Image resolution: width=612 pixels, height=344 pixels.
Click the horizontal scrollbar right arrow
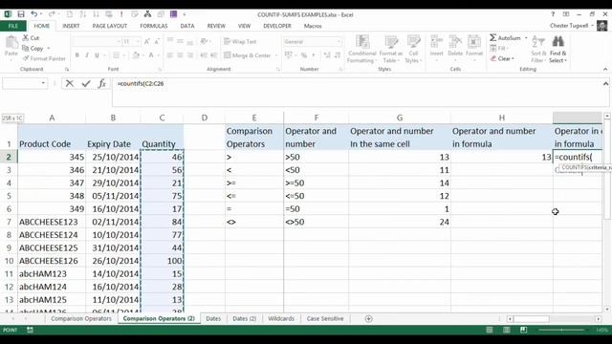pyautogui.click(x=598, y=318)
